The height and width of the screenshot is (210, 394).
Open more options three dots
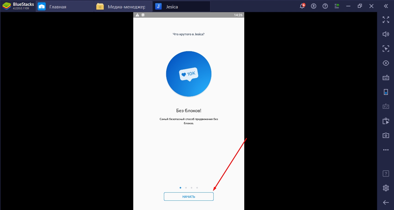coord(386,150)
